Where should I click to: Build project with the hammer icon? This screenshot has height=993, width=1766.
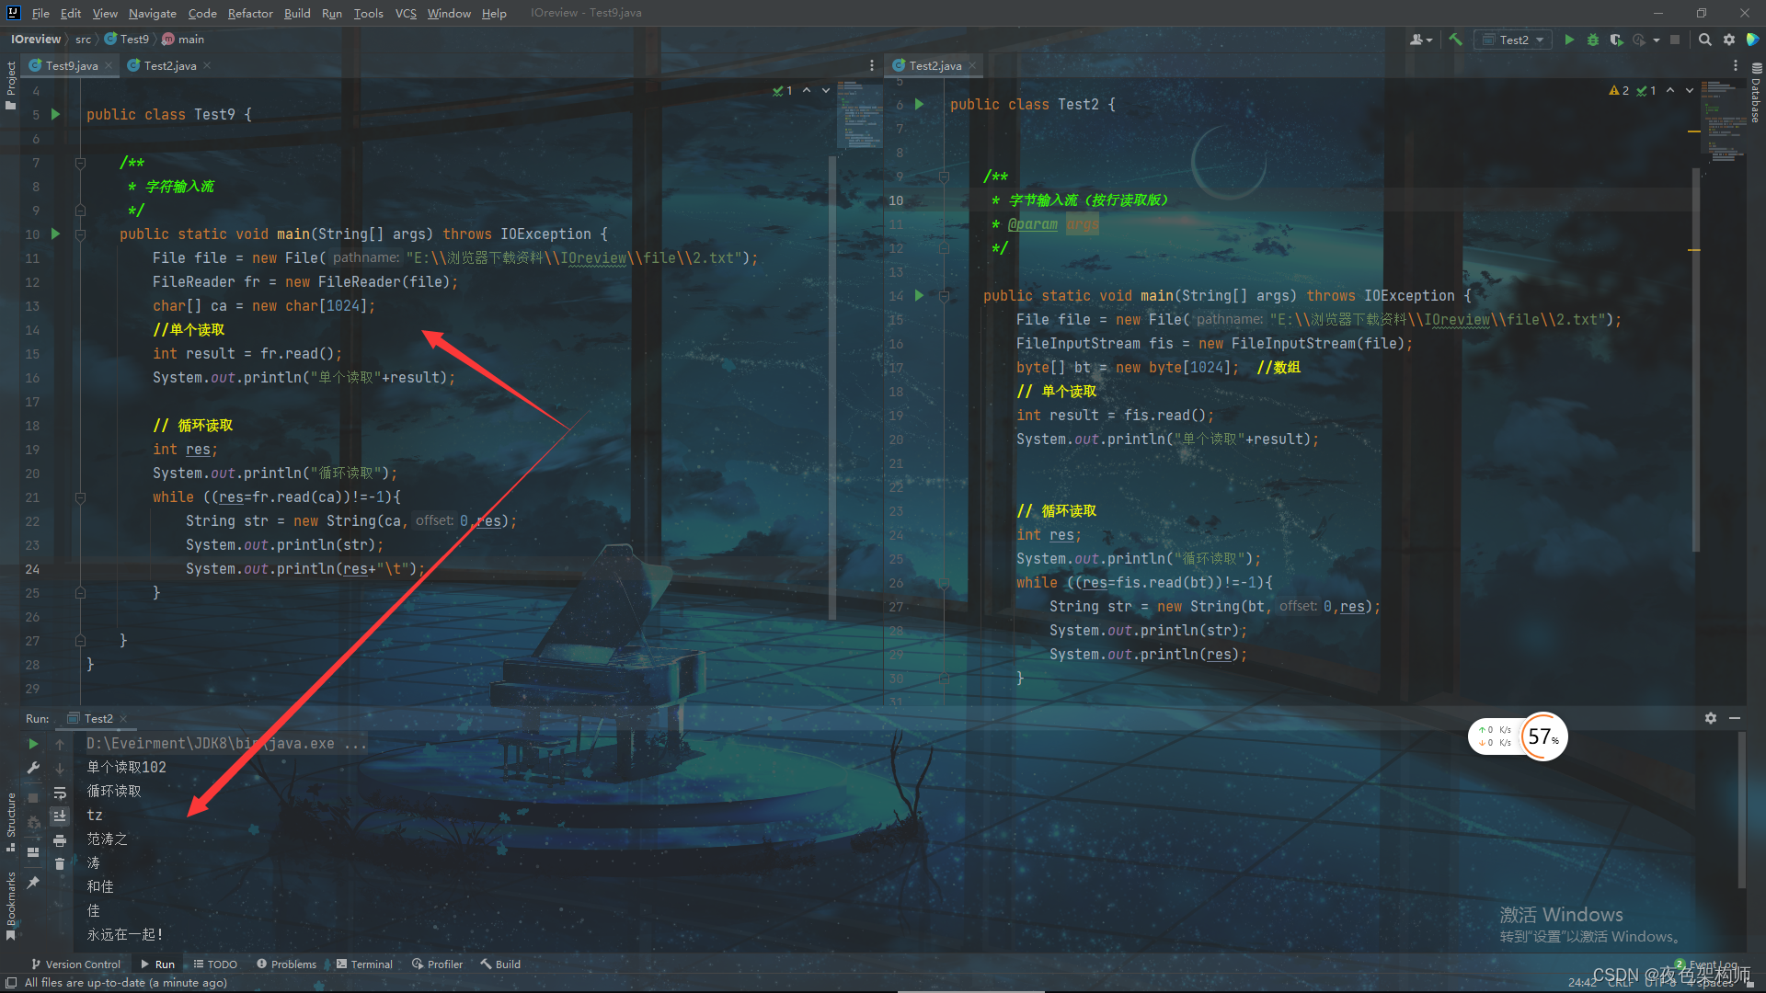click(x=1455, y=40)
